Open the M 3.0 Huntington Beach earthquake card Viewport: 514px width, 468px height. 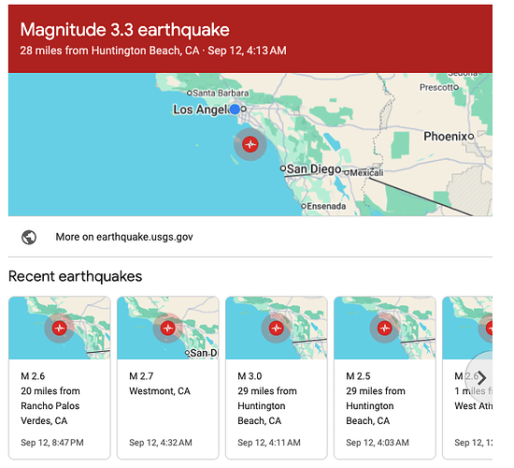coord(277,378)
